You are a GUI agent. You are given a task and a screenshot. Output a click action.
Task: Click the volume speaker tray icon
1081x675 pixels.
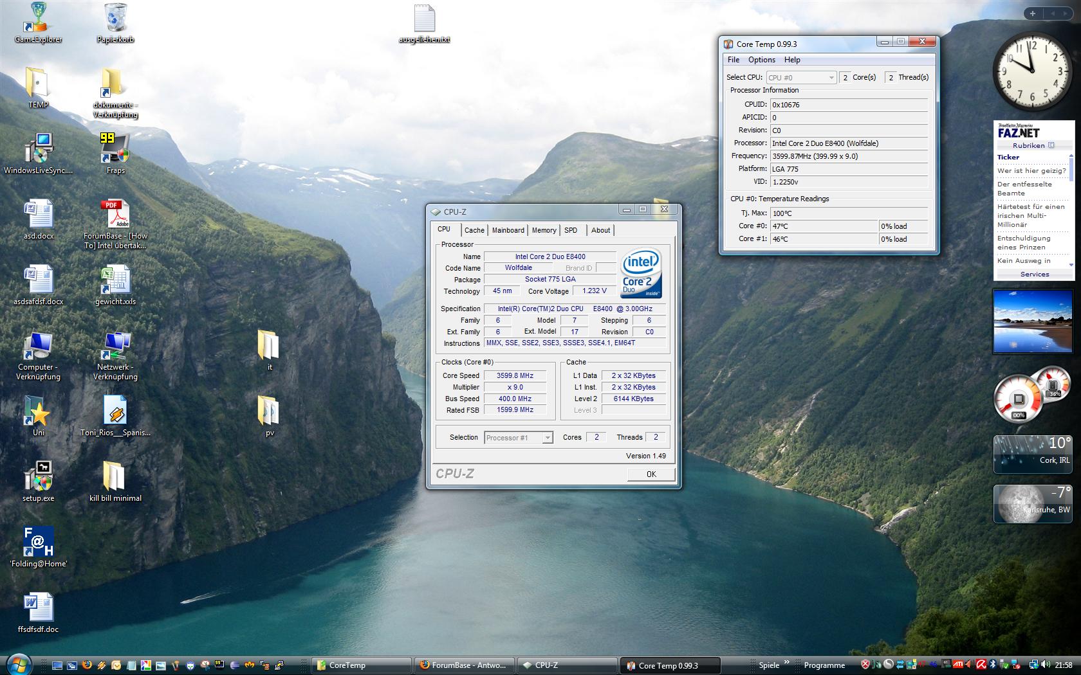point(1046,665)
